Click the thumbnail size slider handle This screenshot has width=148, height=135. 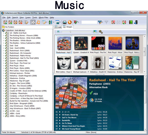pos(71,32)
